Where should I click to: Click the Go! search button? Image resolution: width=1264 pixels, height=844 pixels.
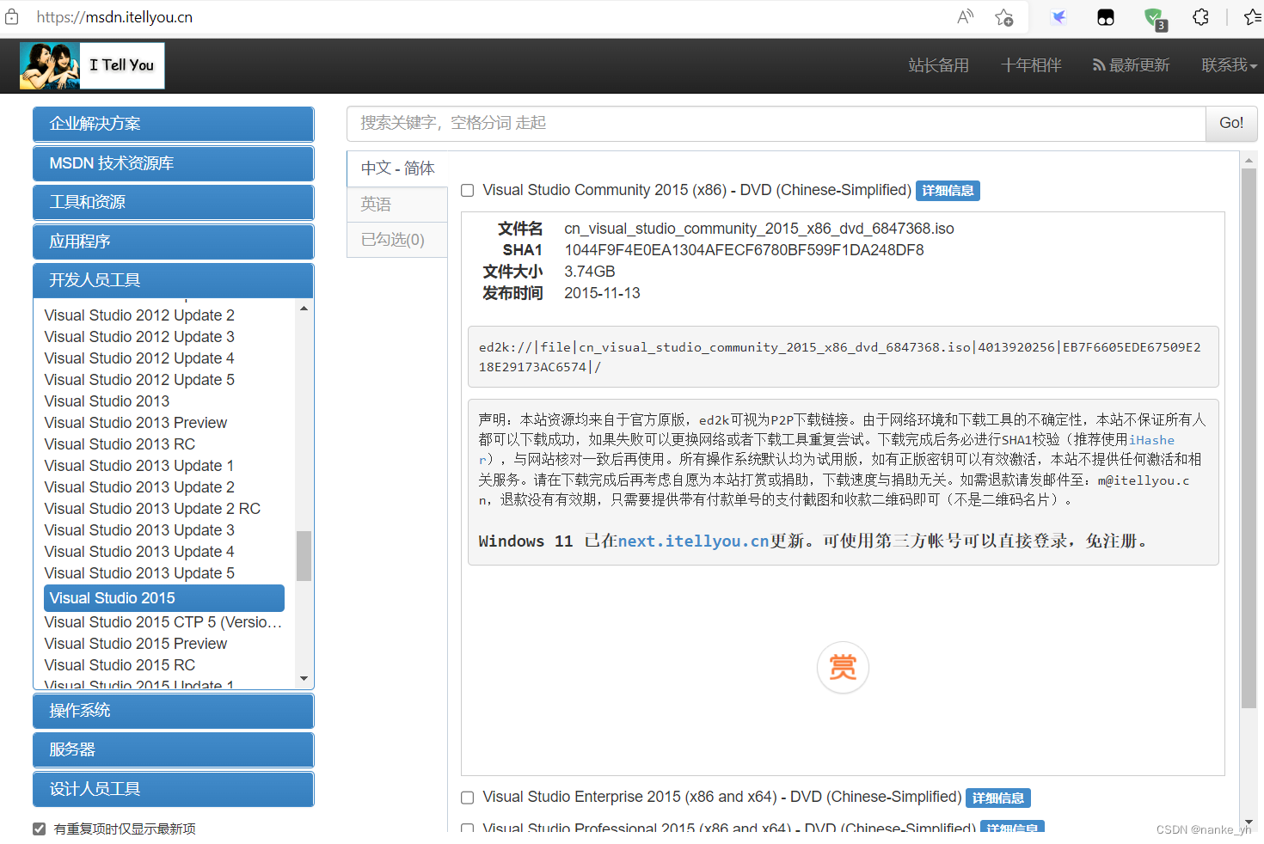tap(1231, 124)
